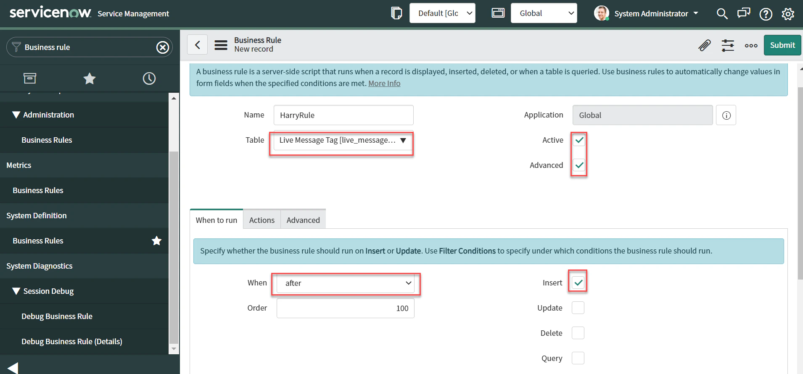This screenshot has height=374, width=803.
Task: Show history clock tab
Action: click(149, 78)
